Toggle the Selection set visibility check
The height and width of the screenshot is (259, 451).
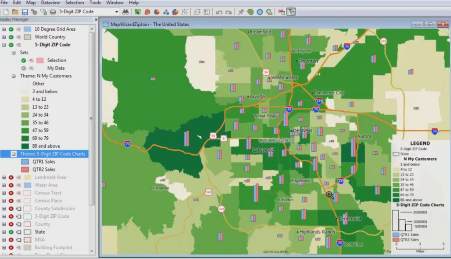[x=24, y=60]
